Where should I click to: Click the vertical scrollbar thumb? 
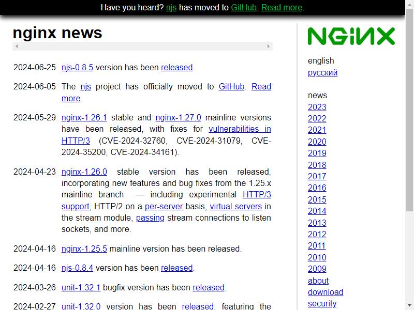(409, 110)
